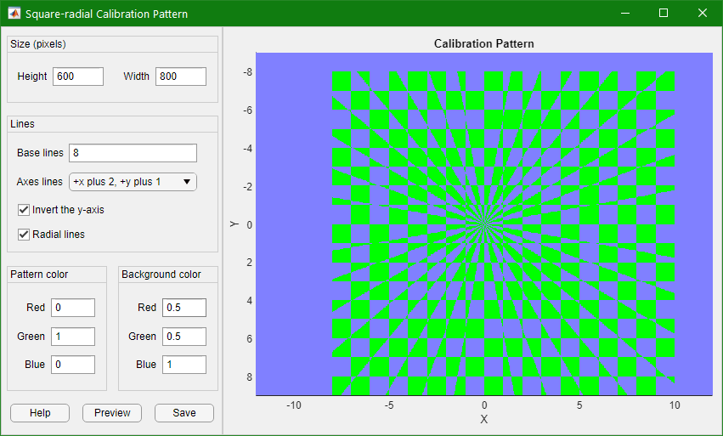Minimize the Calibration Pattern window
The width and height of the screenshot is (723, 436).
click(x=624, y=14)
